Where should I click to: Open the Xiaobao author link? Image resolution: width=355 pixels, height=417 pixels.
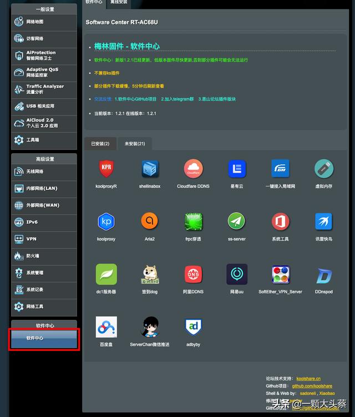click(327, 393)
